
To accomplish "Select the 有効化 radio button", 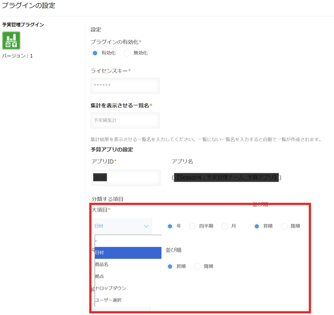I will [95, 53].
